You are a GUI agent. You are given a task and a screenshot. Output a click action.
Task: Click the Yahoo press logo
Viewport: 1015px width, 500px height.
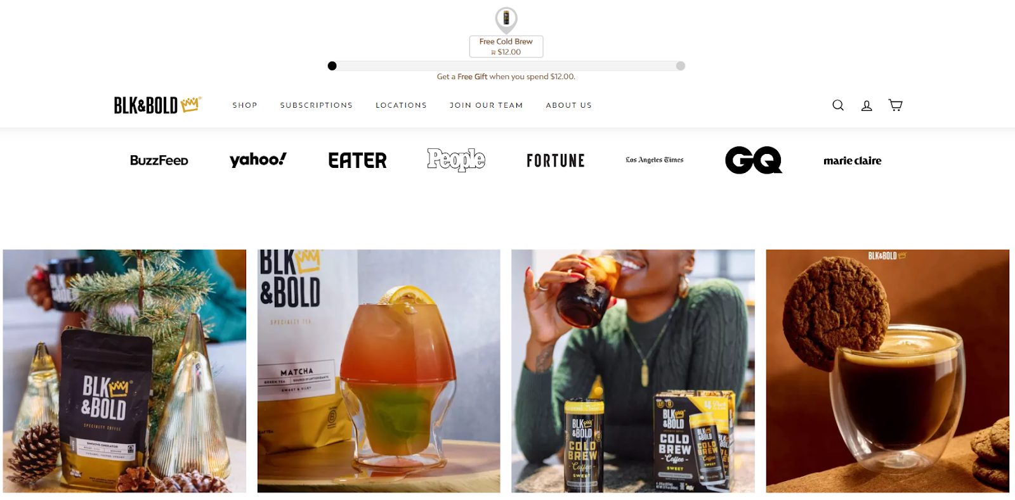[258, 160]
